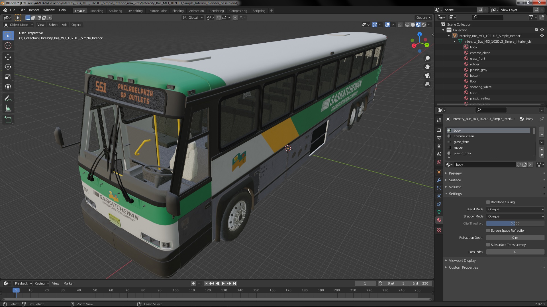Image resolution: width=547 pixels, height=307 pixels.
Task: Toggle X-ray mode in viewport header
Action: point(400,25)
